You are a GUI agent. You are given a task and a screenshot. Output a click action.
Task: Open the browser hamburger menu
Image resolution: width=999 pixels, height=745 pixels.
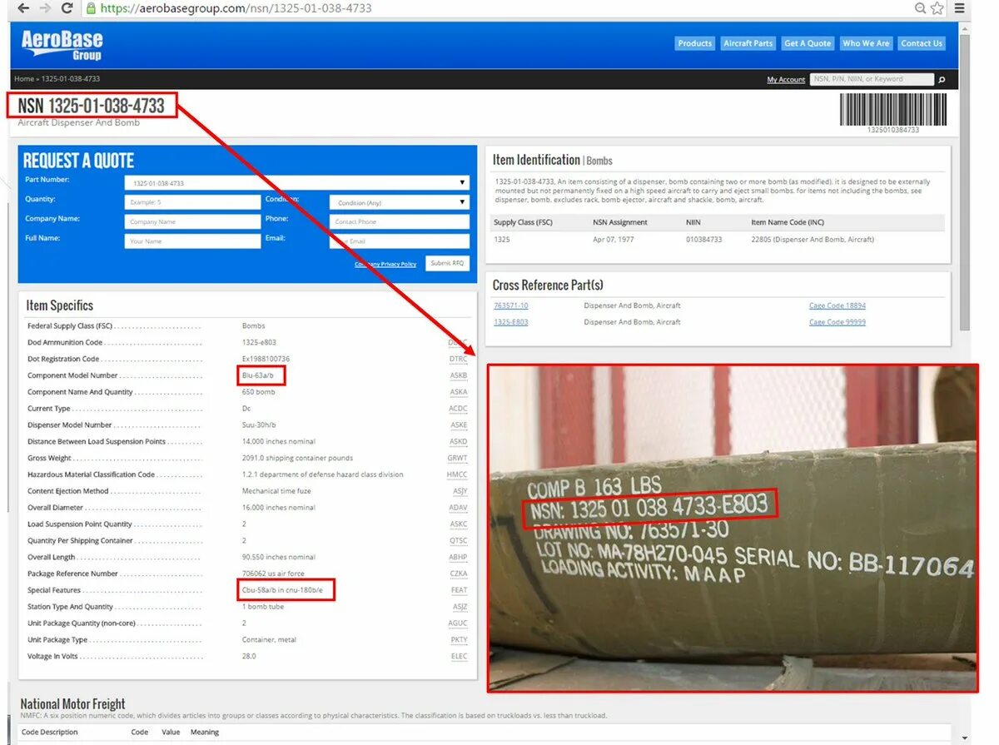point(960,8)
